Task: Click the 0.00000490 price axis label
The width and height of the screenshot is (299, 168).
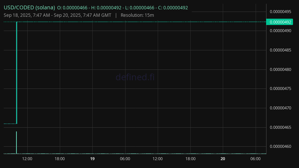Action: pos(281,31)
